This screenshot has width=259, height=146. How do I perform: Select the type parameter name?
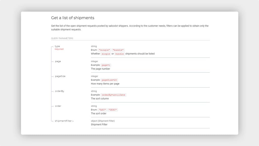pos(57,46)
